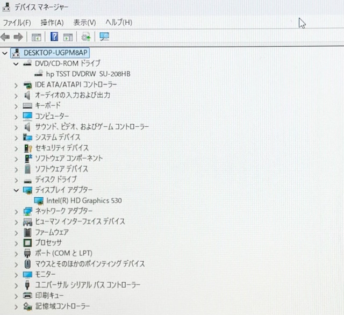Collapse the ディスプレイ アダプター chevron
Viewport: 344px width, 315px height.
point(16,190)
